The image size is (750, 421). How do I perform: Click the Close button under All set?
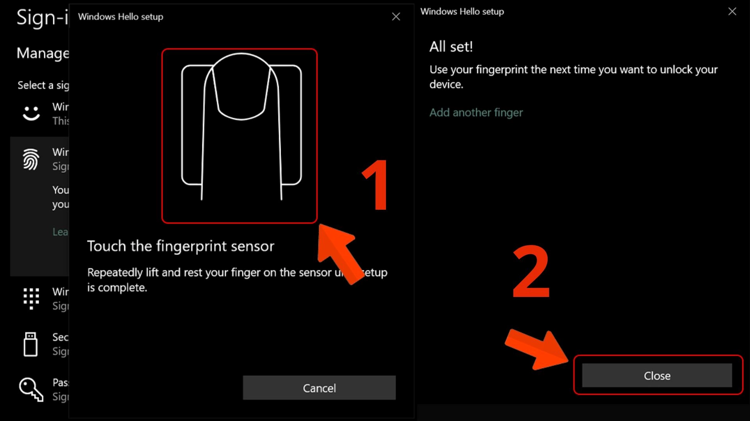point(656,376)
